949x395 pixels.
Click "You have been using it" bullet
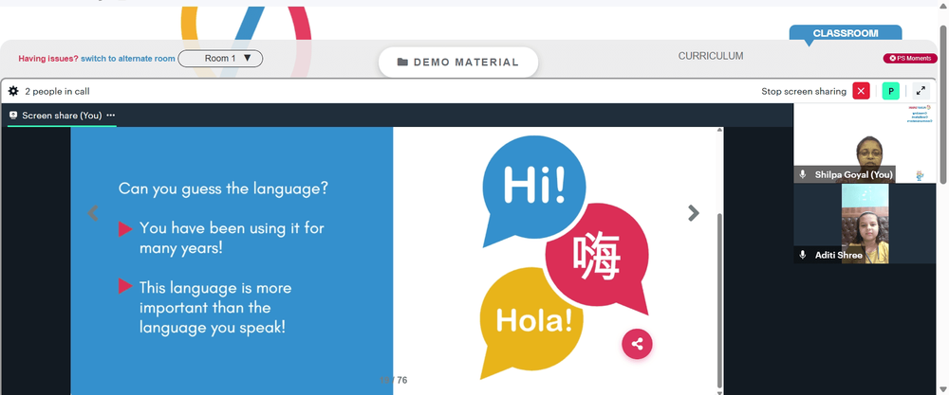(x=232, y=238)
